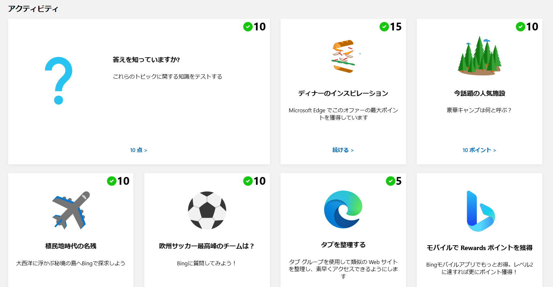This screenshot has height=287, width=553.
Task: Click the sandwich dinner inspiration icon
Action: [343, 56]
